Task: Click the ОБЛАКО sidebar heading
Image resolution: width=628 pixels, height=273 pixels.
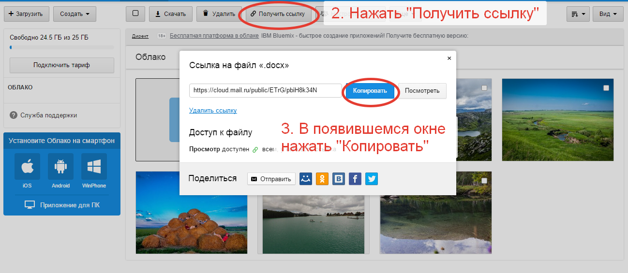Action: click(x=20, y=87)
